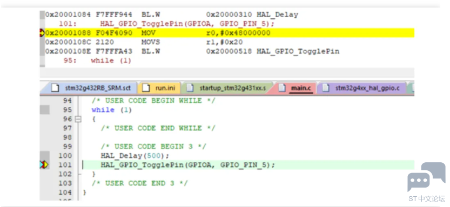
Task: Click the program counter arrow at 0x20001088
Action: (42, 33)
